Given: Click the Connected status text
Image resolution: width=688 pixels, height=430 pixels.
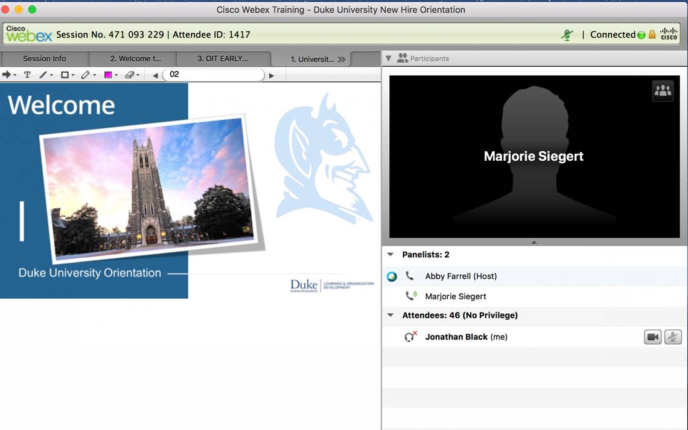Looking at the screenshot, I should 613,34.
